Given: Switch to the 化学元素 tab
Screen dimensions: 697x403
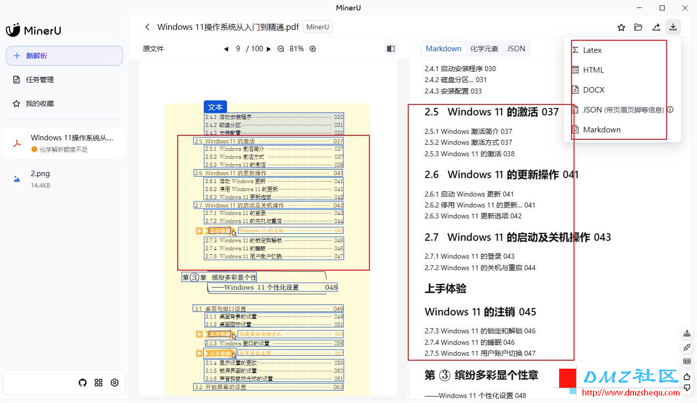Looking at the screenshot, I should [484, 49].
